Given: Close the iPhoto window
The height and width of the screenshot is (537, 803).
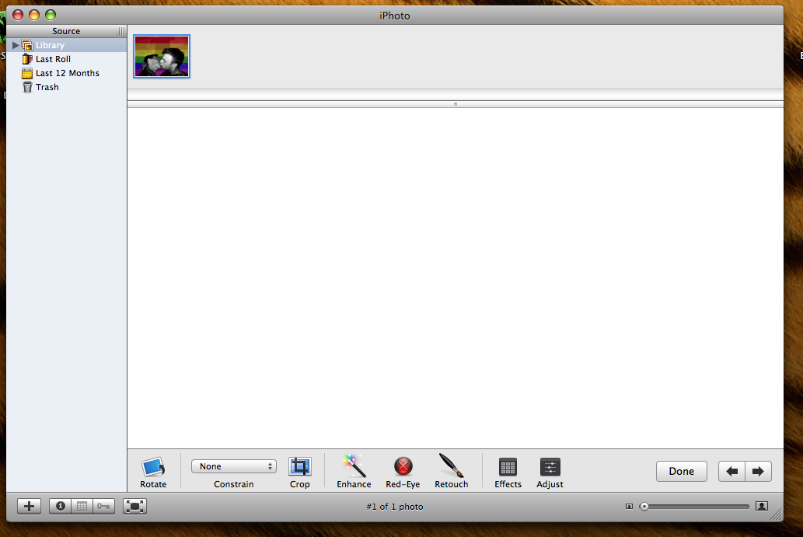Looking at the screenshot, I should tap(18, 15).
